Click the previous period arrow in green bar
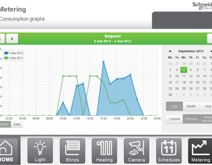The width and height of the screenshot is (212, 165). 12,39
